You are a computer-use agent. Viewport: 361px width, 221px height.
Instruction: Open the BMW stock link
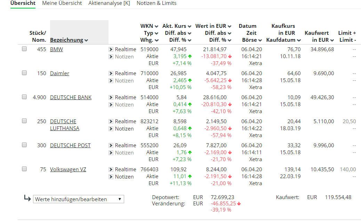coord(56,49)
